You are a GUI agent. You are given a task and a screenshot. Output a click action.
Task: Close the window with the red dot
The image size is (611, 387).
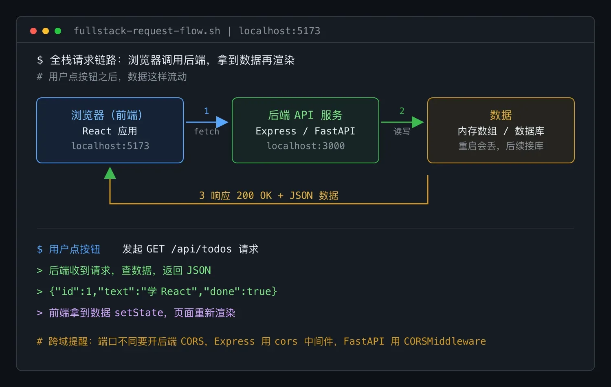pos(33,31)
